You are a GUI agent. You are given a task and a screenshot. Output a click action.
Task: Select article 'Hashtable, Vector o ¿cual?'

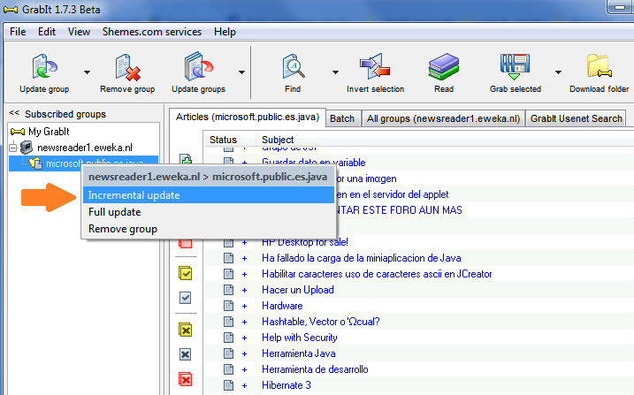point(321,322)
